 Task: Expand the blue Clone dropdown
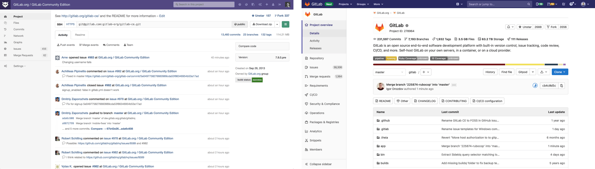pyautogui.click(x=560, y=72)
